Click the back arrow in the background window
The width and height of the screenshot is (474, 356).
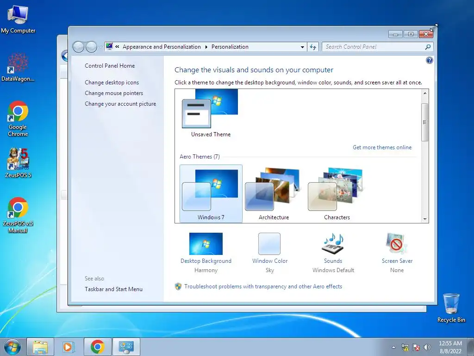point(64,56)
